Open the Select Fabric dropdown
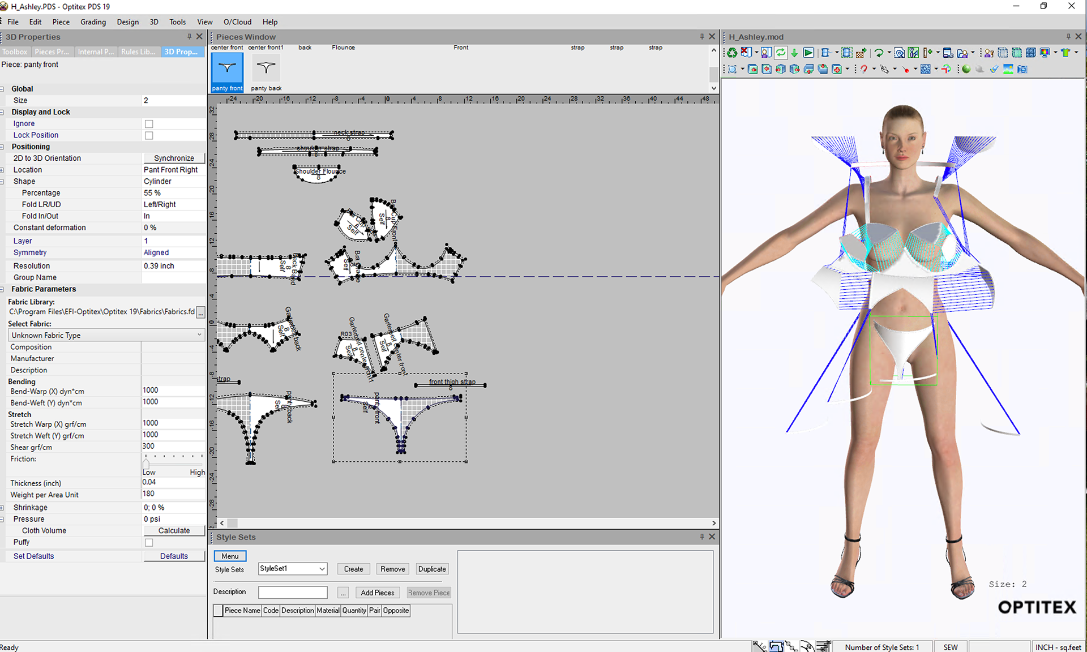This screenshot has width=1087, height=652. [x=199, y=335]
